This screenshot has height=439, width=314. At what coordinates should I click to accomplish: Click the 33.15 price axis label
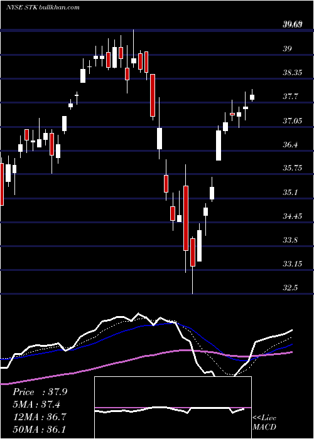(x=292, y=264)
